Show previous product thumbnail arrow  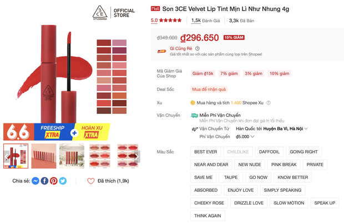(x=6, y=157)
